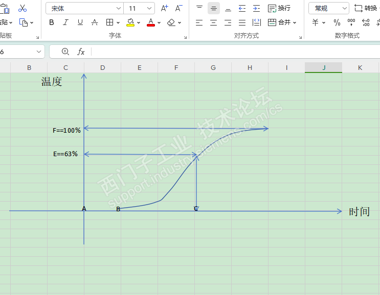
Task: Select column H header
Action: (250, 67)
